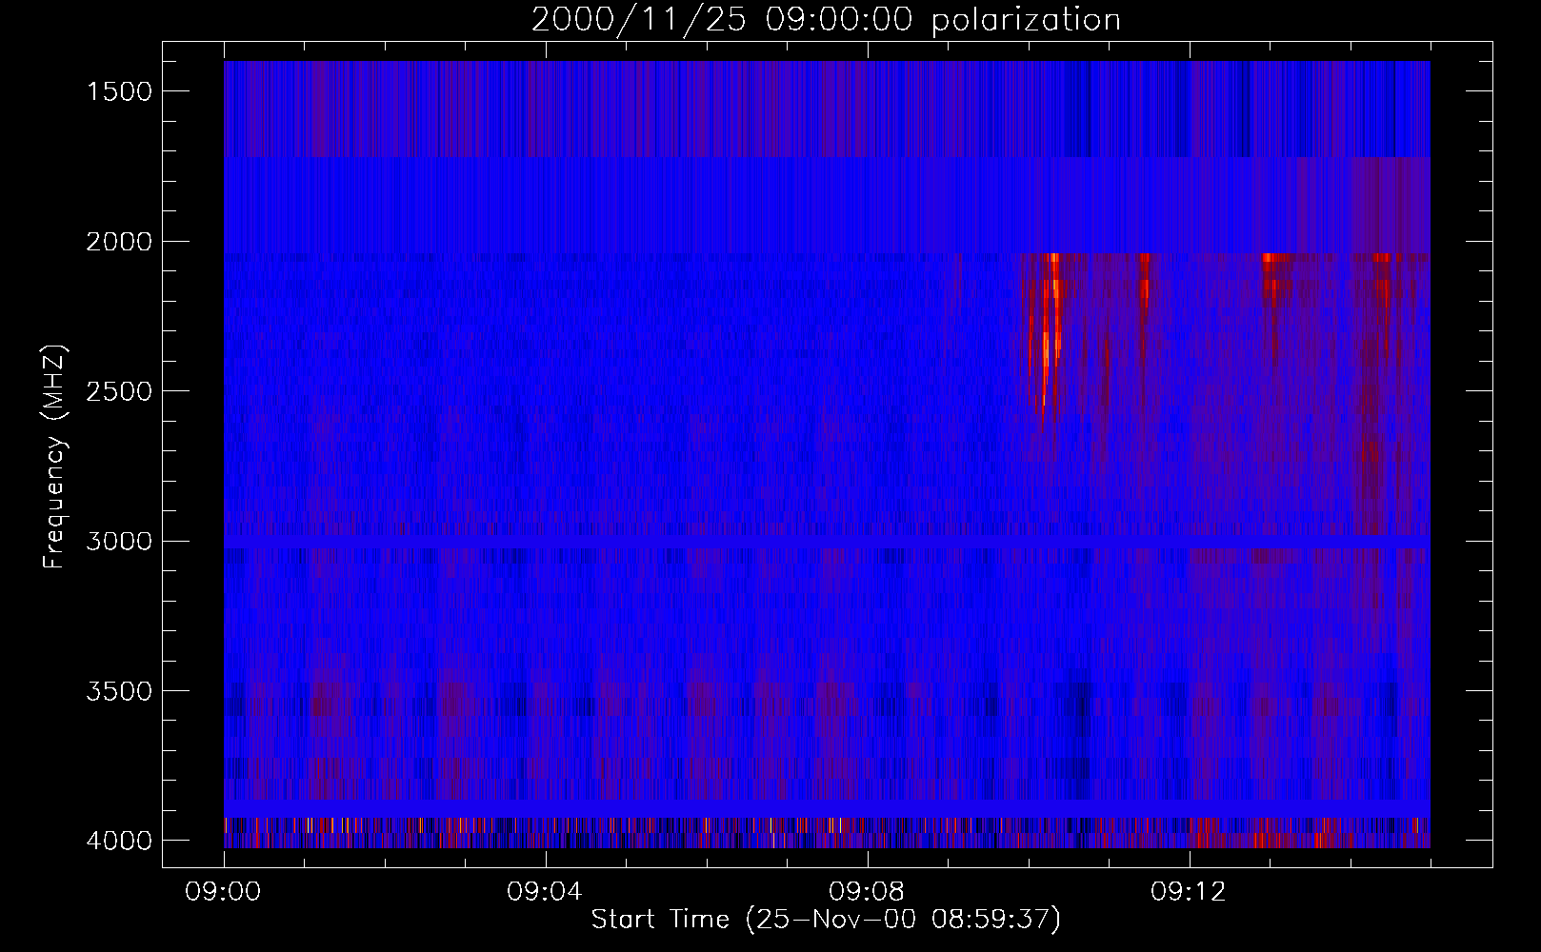Image resolution: width=1541 pixels, height=952 pixels.
Task: Click the 09:12 time tick label
Action: click(1190, 892)
